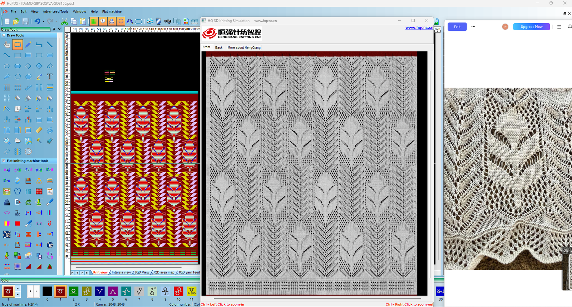Select green color swatch number 2
The image size is (572, 307).
click(73, 291)
